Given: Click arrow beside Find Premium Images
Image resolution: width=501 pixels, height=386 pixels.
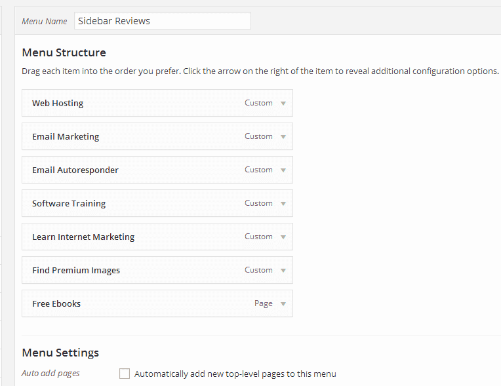Looking at the screenshot, I should (283, 271).
